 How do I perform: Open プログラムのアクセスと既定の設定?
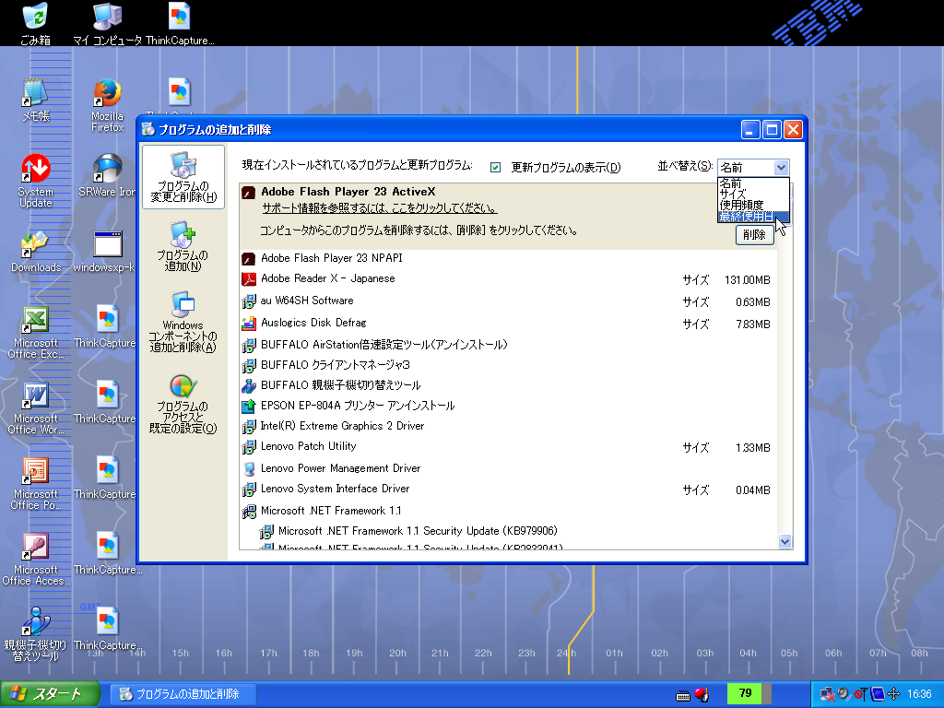pyautogui.click(x=183, y=404)
